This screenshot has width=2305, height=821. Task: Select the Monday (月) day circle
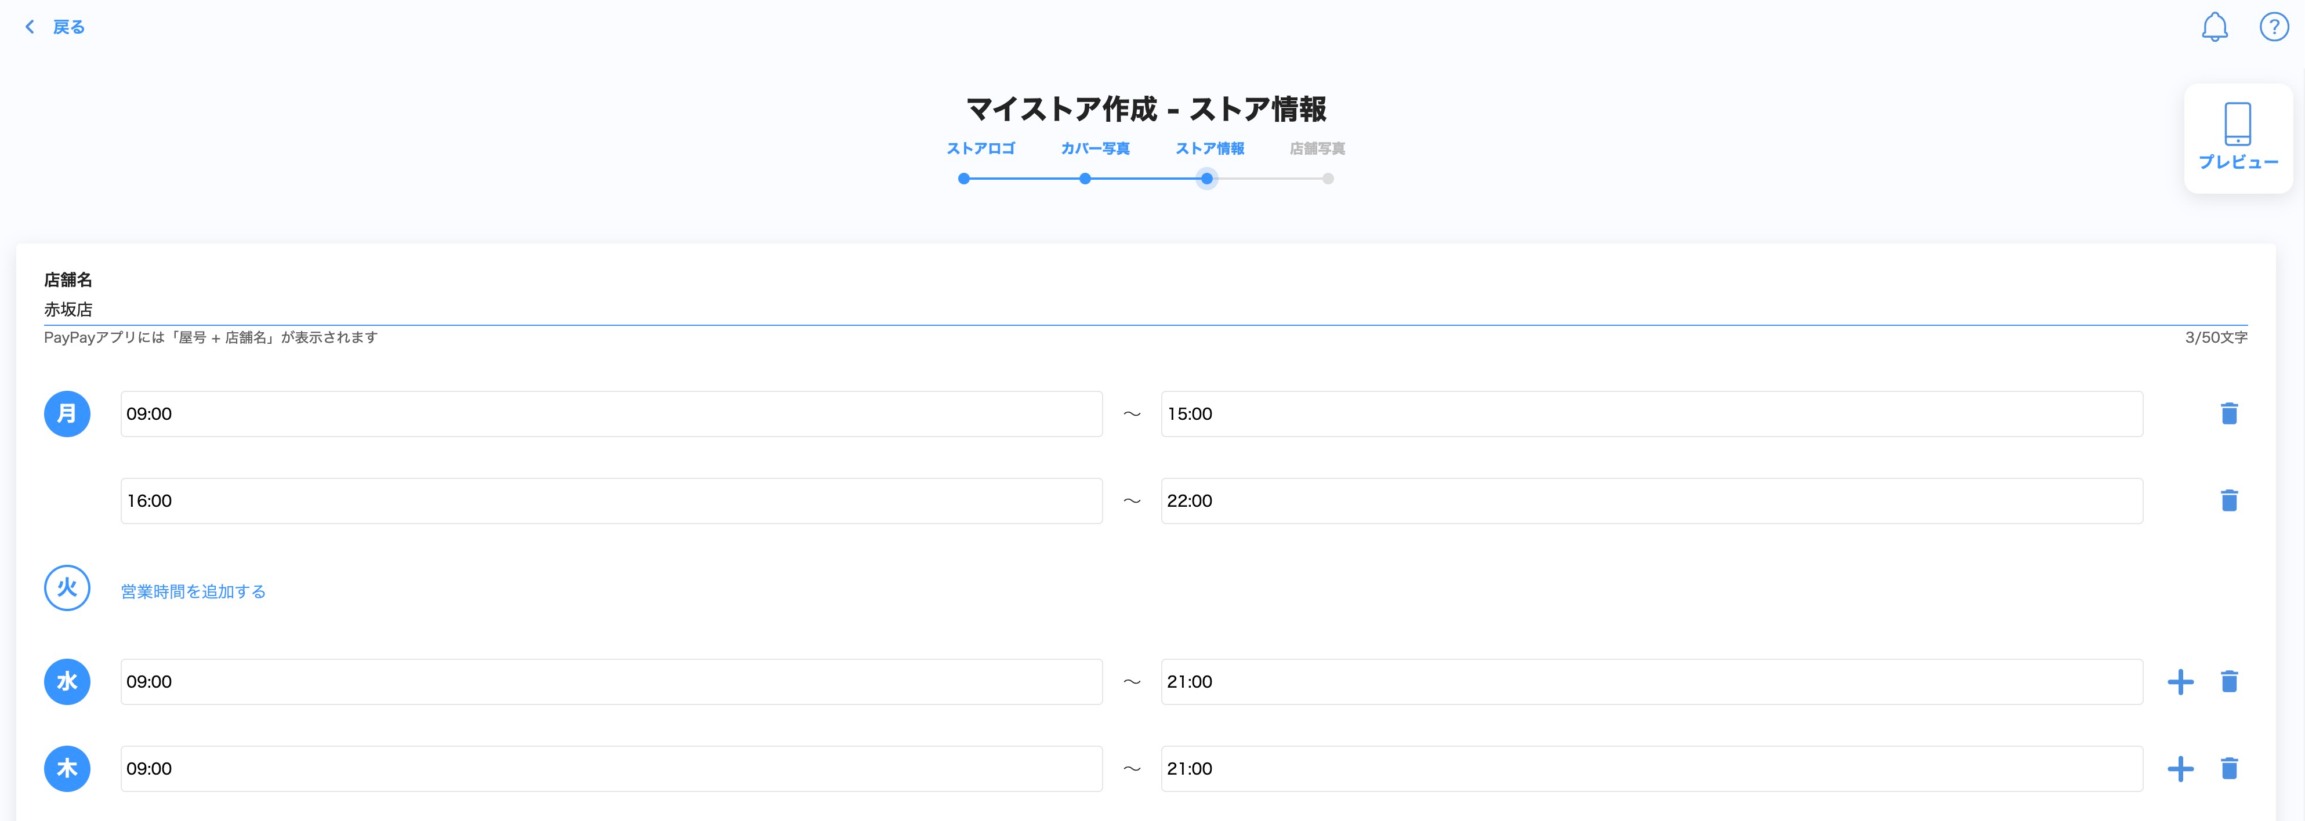click(67, 413)
